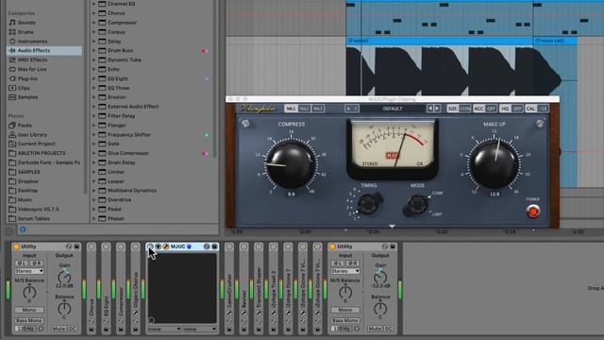The width and height of the screenshot is (604, 340).
Task: Click the first Utility device hot-swap icon
Action: (69, 246)
